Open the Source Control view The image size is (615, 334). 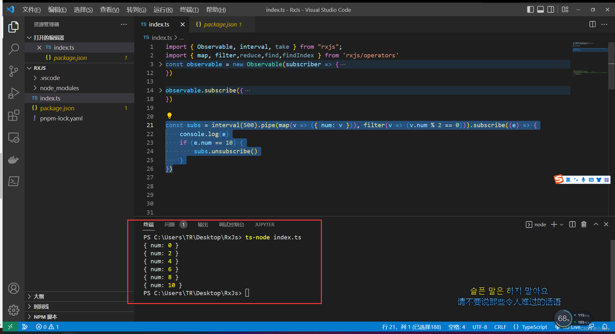click(13, 71)
